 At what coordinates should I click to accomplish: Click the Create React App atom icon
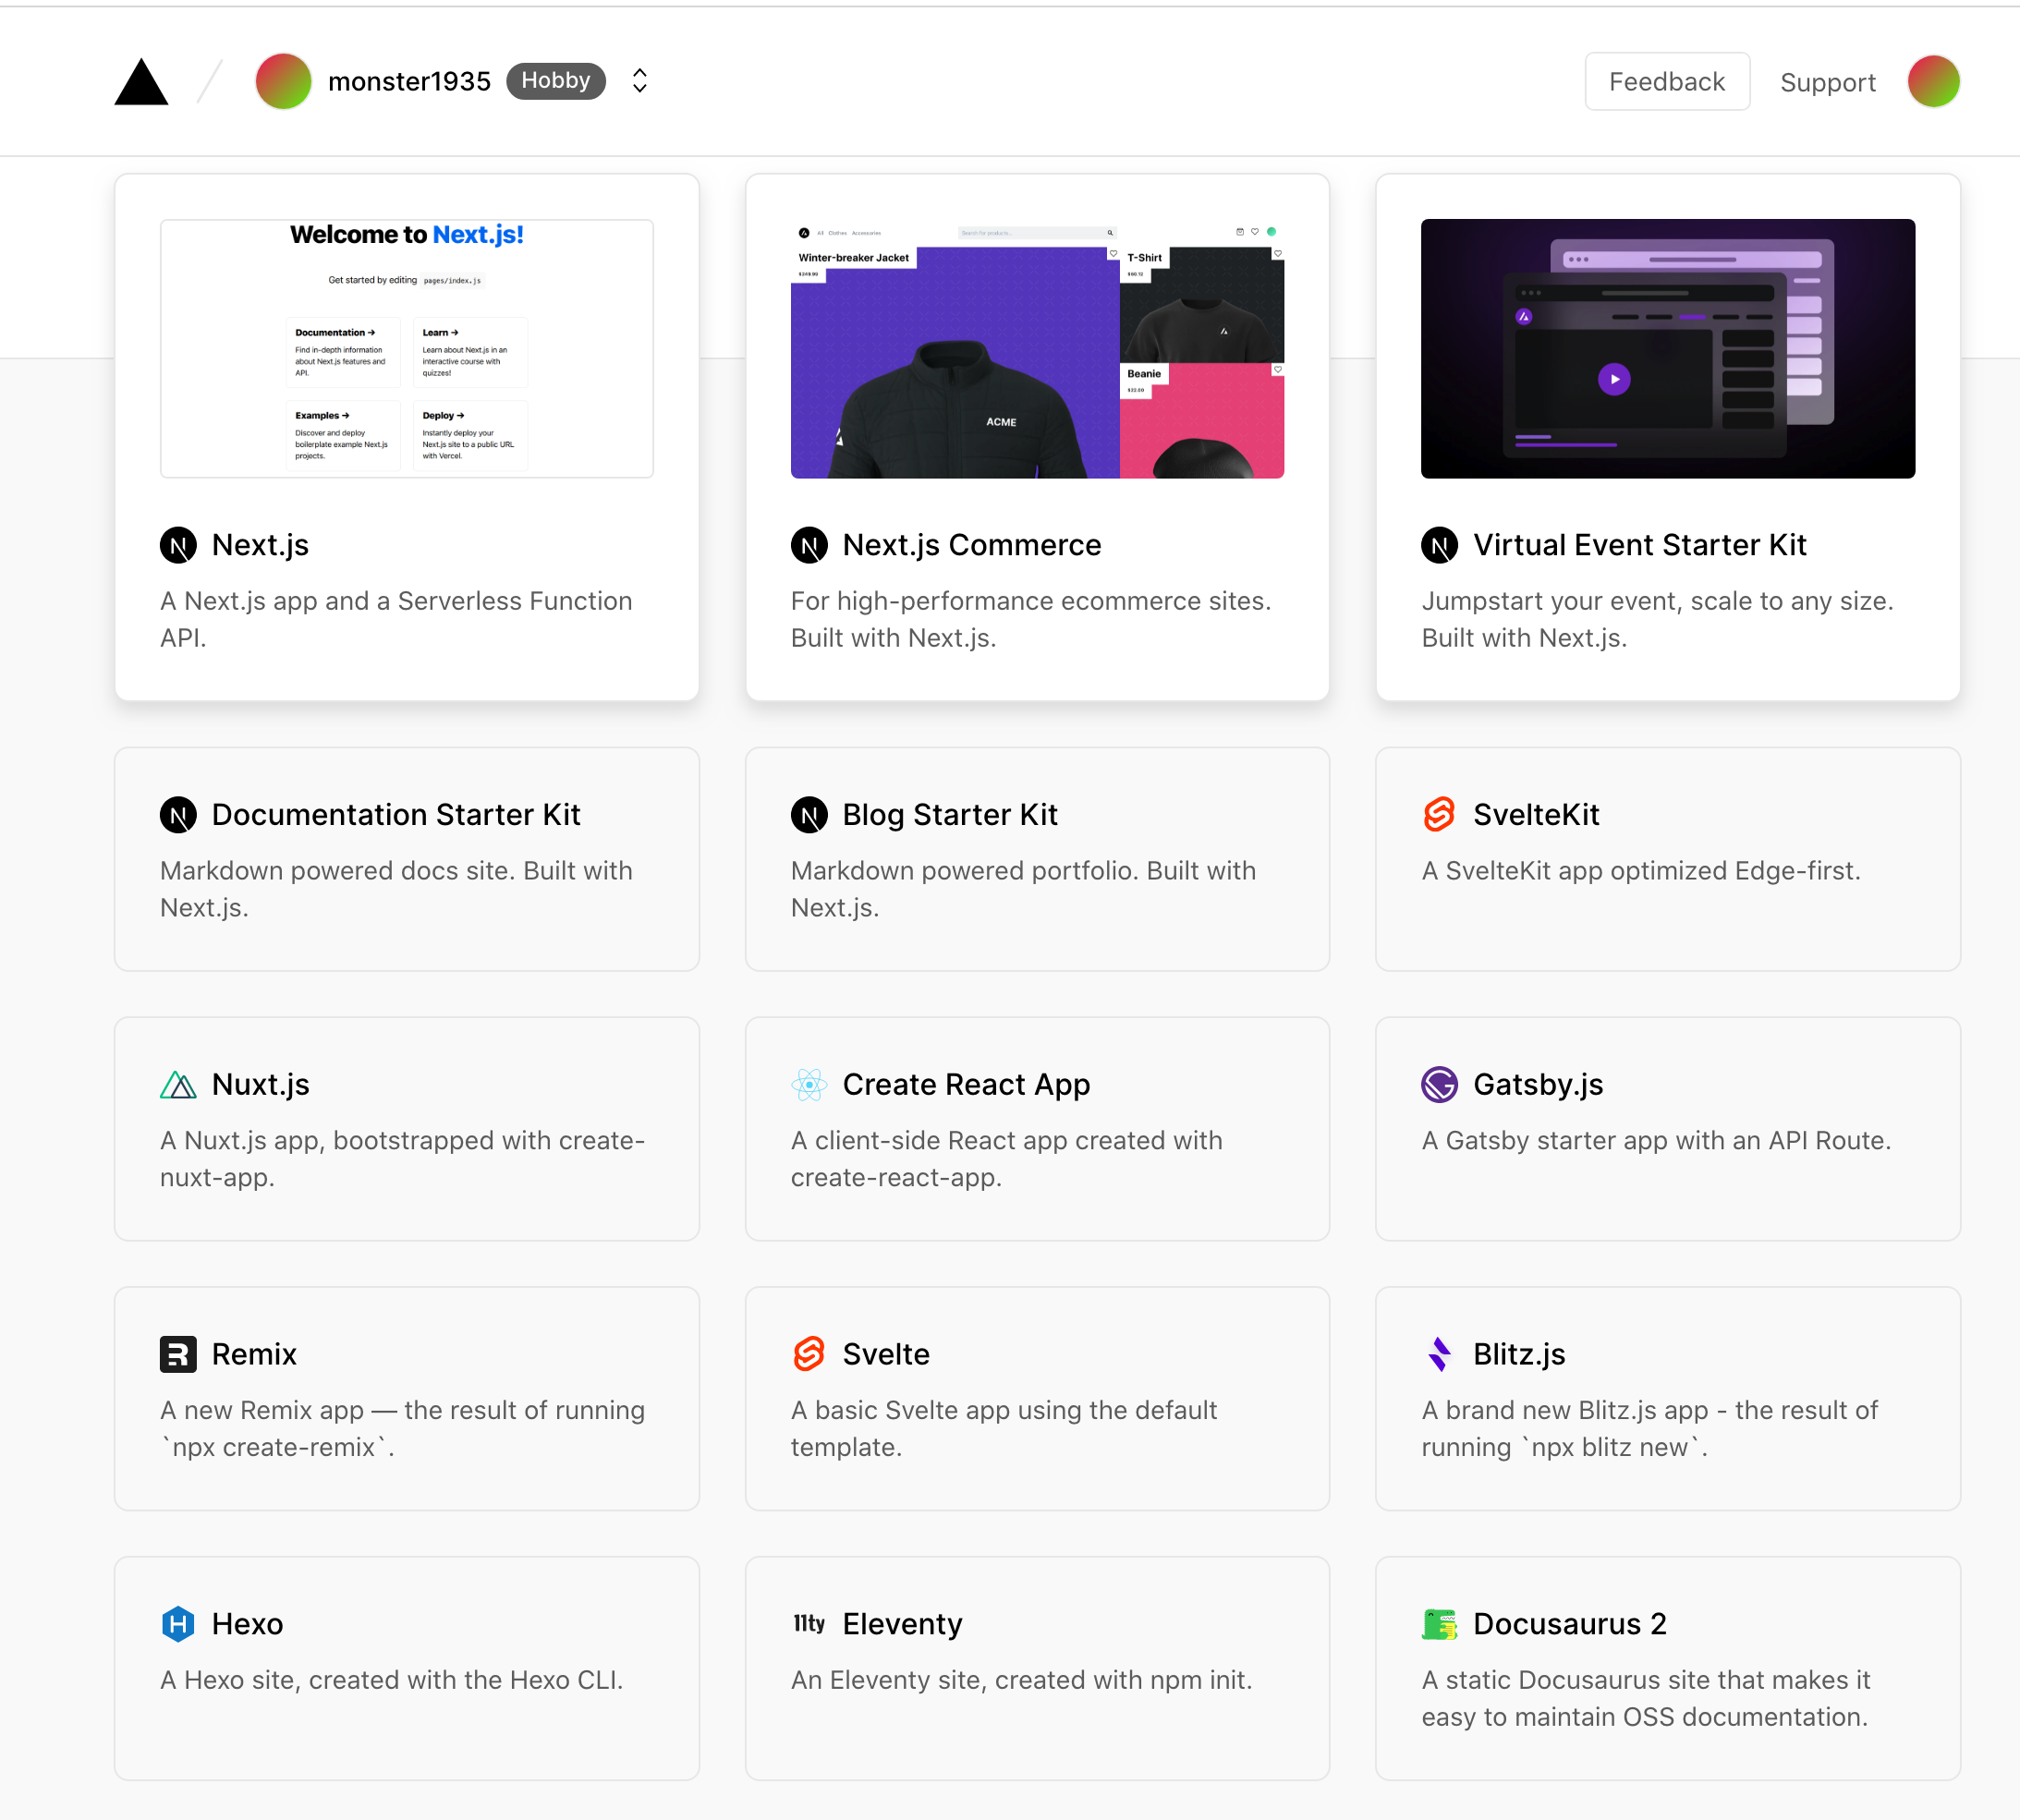[x=809, y=1085]
